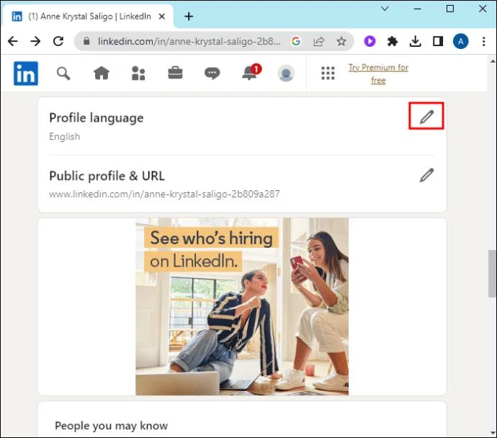Click the www.linkedin.com/in/anne-krystal-saligo-2b809a287 text
This screenshot has height=438, width=497.
164,194
